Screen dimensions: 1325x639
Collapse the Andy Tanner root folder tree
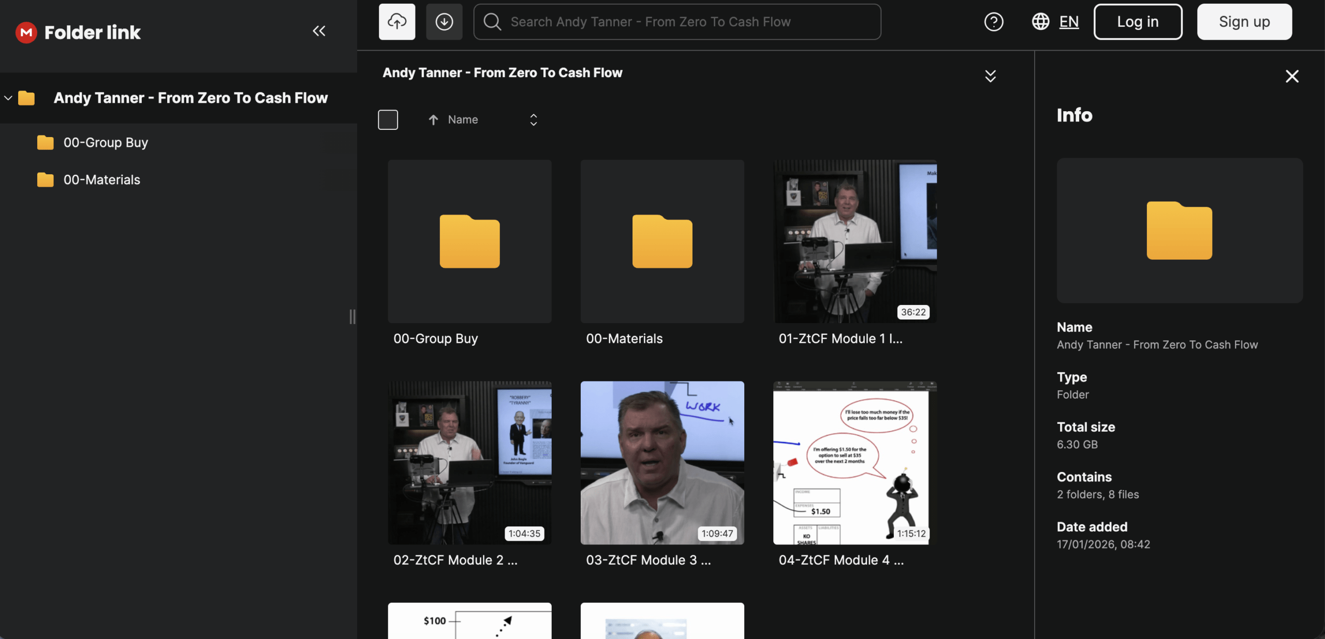pyautogui.click(x=8, y=98)
